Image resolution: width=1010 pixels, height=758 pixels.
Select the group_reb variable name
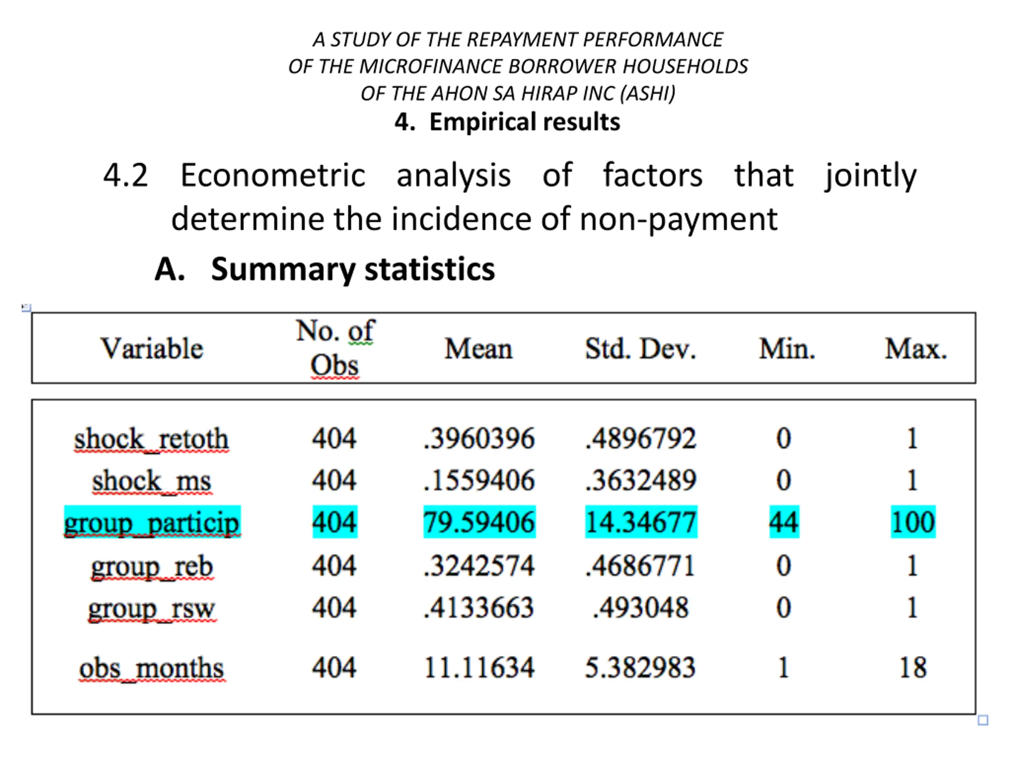coord(152,567)
